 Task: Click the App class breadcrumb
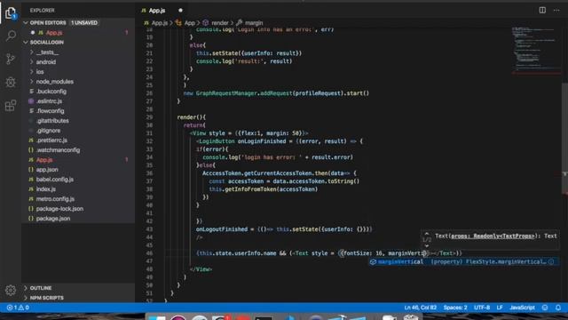coord(185,23)
